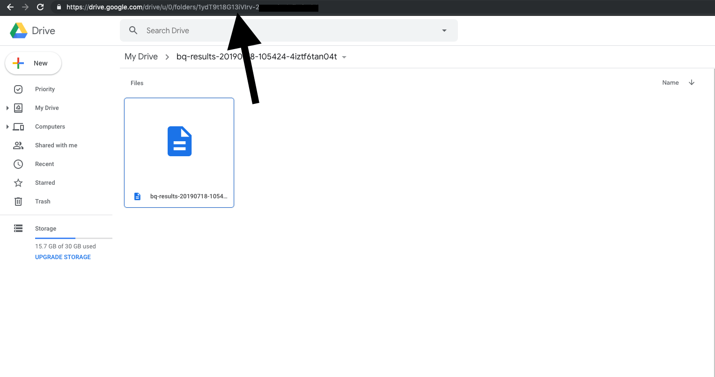Expand the My Drive tree arrow
Viewport: 715px width, 377px height.
coord(7,108)
